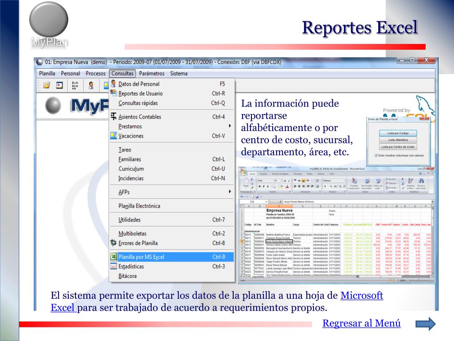Viewport: 454px width, 341px height.
Task: Click the blue next arrow on the slide
Action: coord(426,324)
